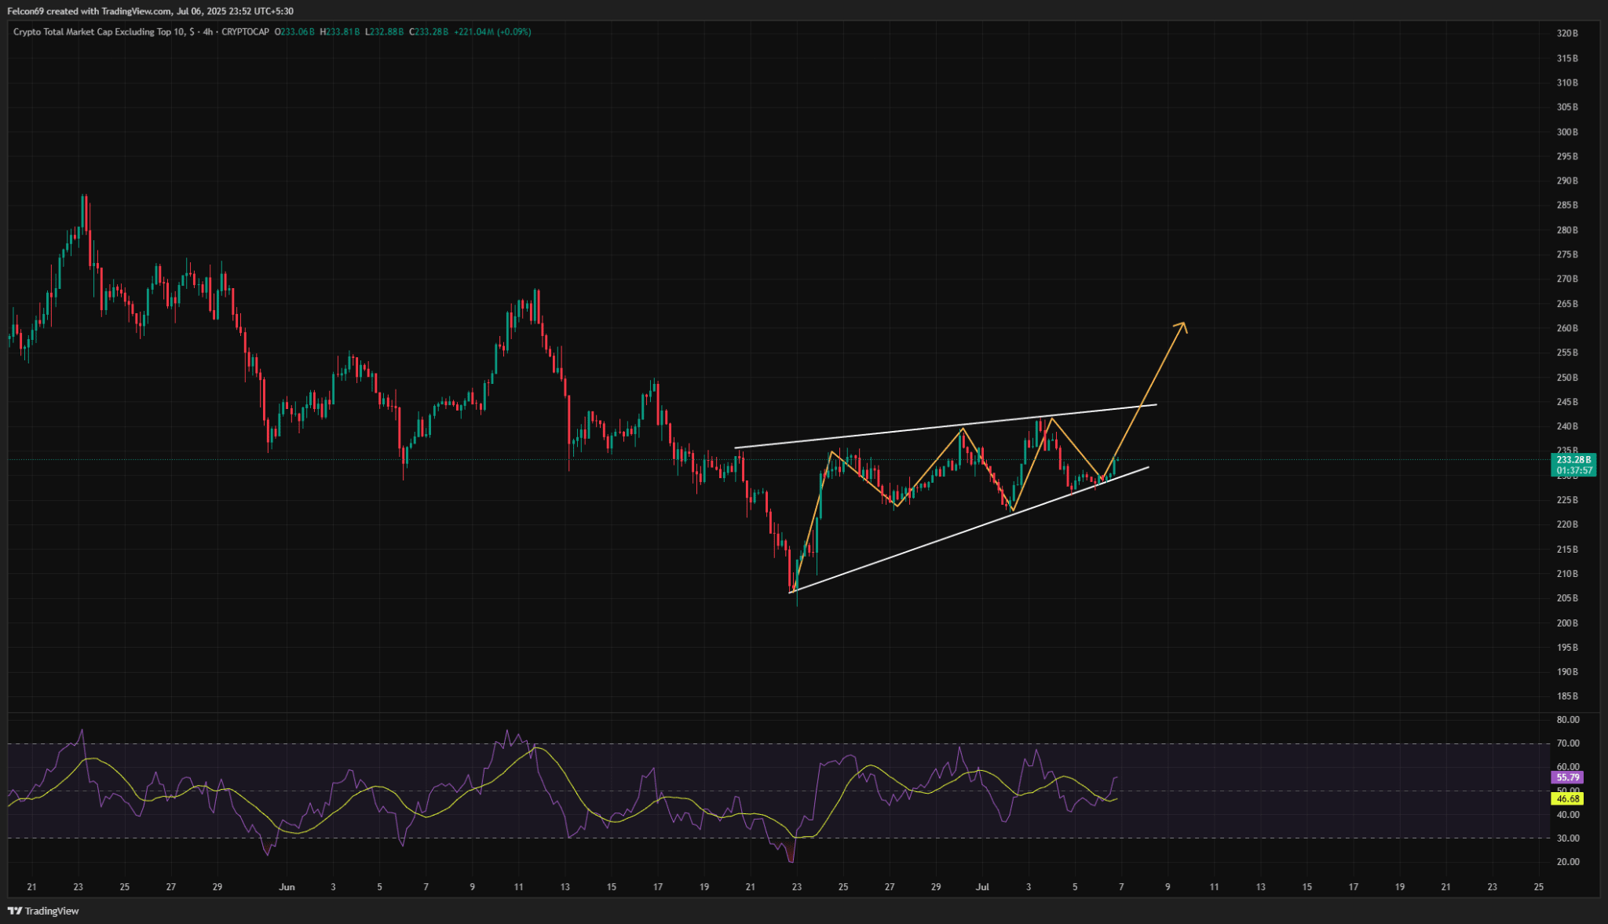Click the orange arrowhead of the projection arrow
1608x924 pixels.
(1182, 325)
